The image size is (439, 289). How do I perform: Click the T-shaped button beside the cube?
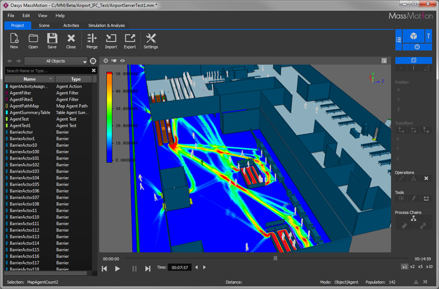click(x=429, y=36)
